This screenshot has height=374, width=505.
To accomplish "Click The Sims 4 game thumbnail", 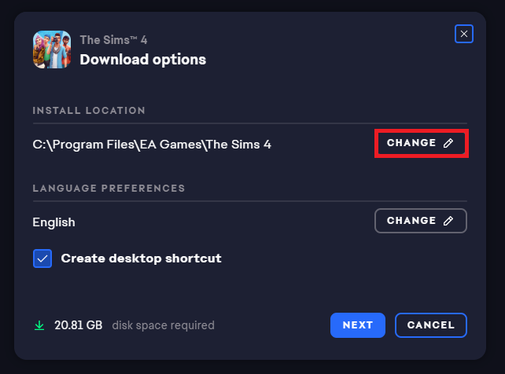I will 51,49.
